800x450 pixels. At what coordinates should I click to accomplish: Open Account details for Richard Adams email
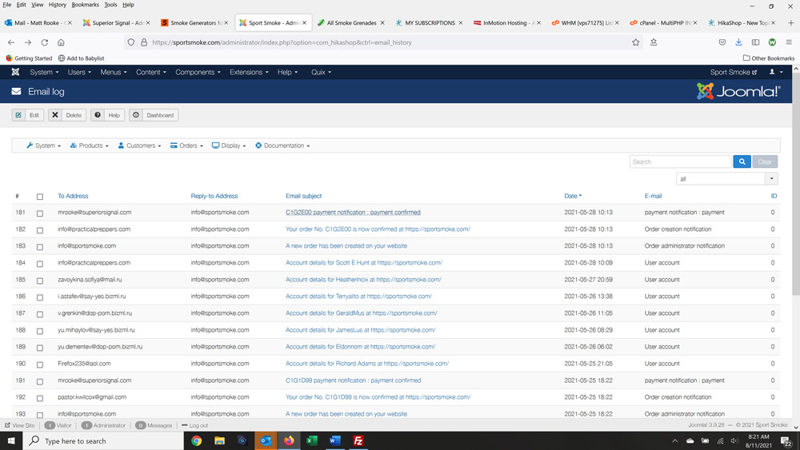[367, 364]
